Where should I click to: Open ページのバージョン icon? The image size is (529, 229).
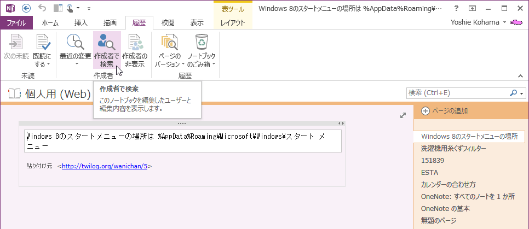click(169, 42)
